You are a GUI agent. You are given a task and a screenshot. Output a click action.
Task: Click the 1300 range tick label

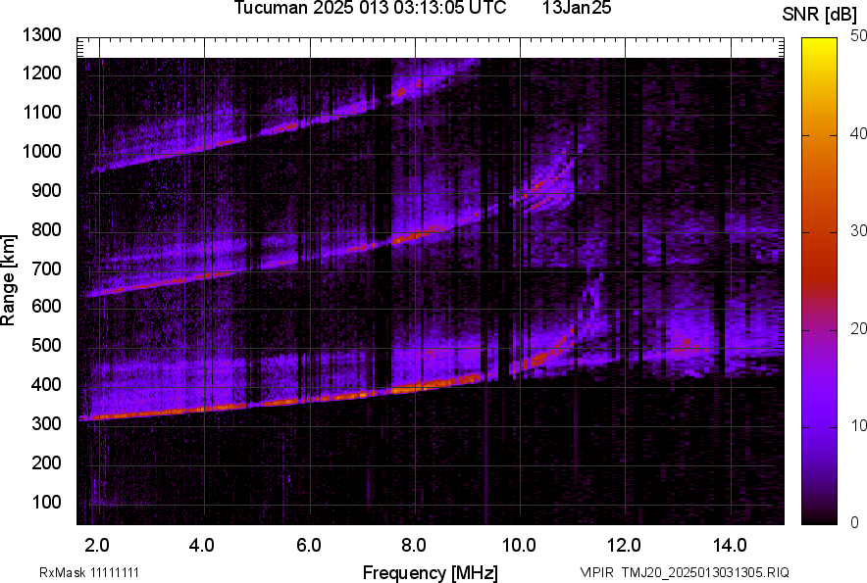[45, 35]
